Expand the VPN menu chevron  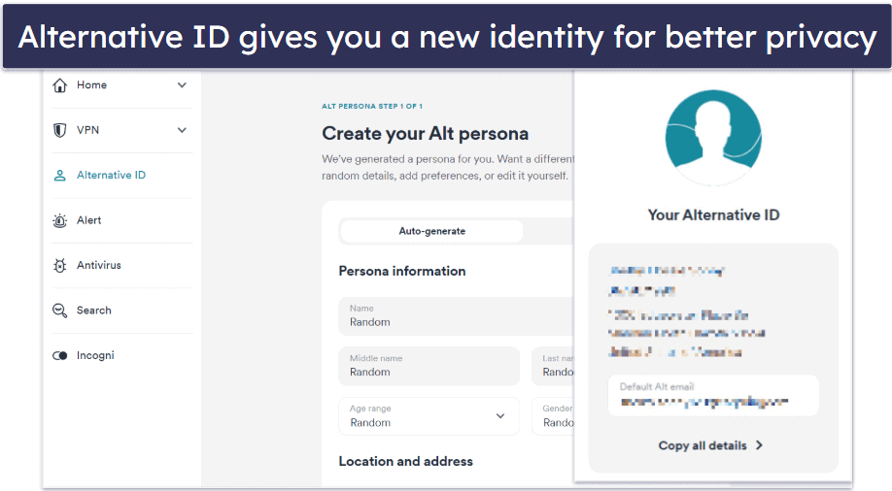182,130
